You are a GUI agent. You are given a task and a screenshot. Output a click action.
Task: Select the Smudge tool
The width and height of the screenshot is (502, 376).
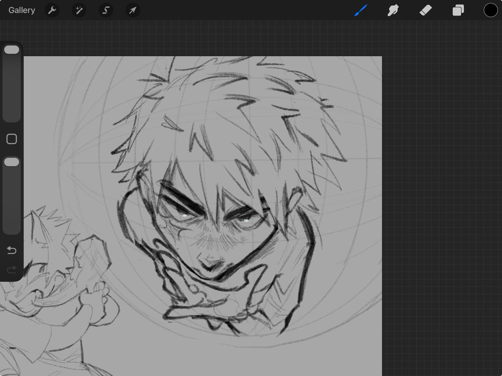(393, 10)
